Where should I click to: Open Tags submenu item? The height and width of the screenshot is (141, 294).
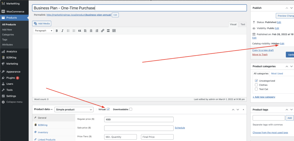5,40
